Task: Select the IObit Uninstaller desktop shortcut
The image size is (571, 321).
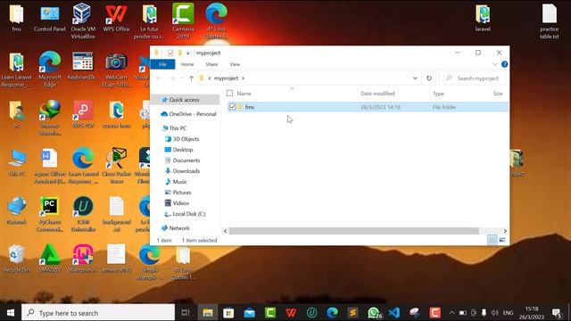Action: pos(83,214)
